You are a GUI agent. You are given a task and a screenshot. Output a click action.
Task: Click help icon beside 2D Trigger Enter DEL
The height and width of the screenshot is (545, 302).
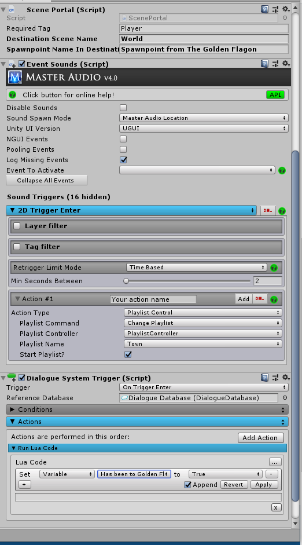[x=282, y=211]
